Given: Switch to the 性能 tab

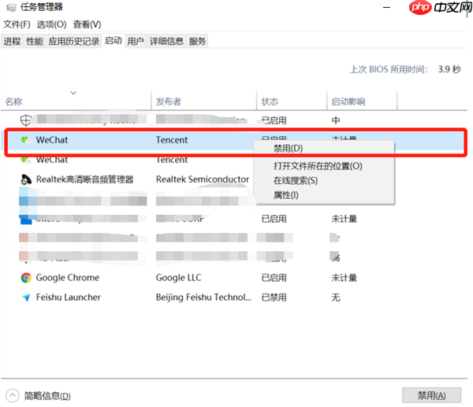Looking at the screenshot, I should 35,41.
